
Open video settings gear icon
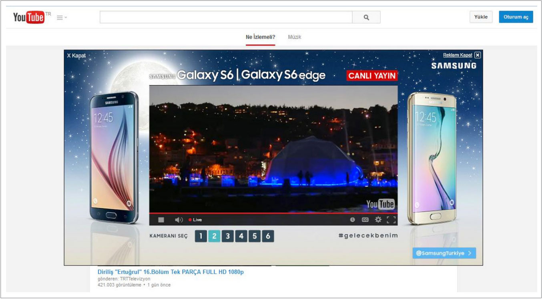[378, 219]
